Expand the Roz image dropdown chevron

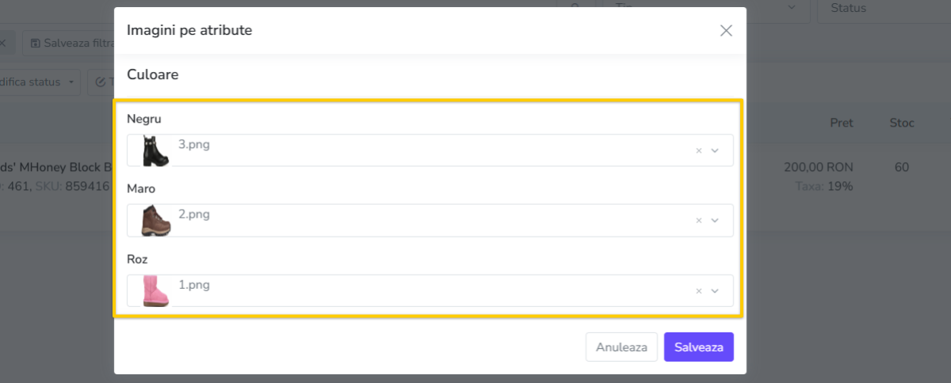pyautogui.click(x=715, y=291)
